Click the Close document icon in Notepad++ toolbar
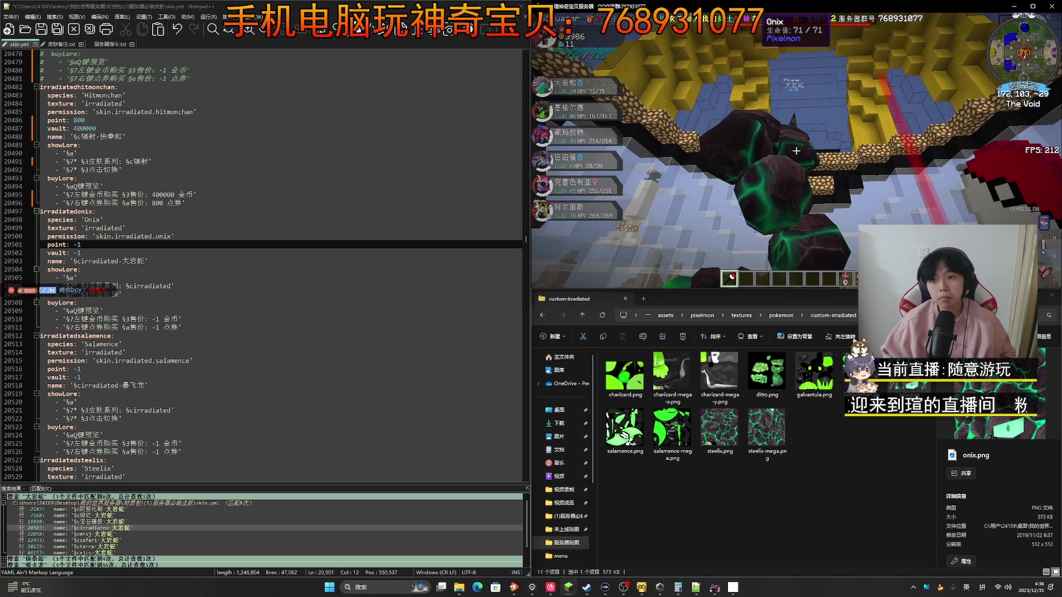The height and width of the screenshot is (597, 1062). [x=74, y=29]
